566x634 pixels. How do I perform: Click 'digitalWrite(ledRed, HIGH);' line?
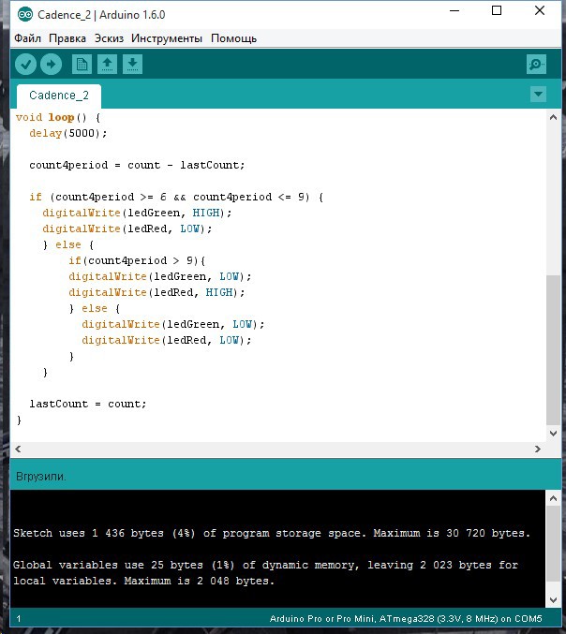[x=157, y=293]
